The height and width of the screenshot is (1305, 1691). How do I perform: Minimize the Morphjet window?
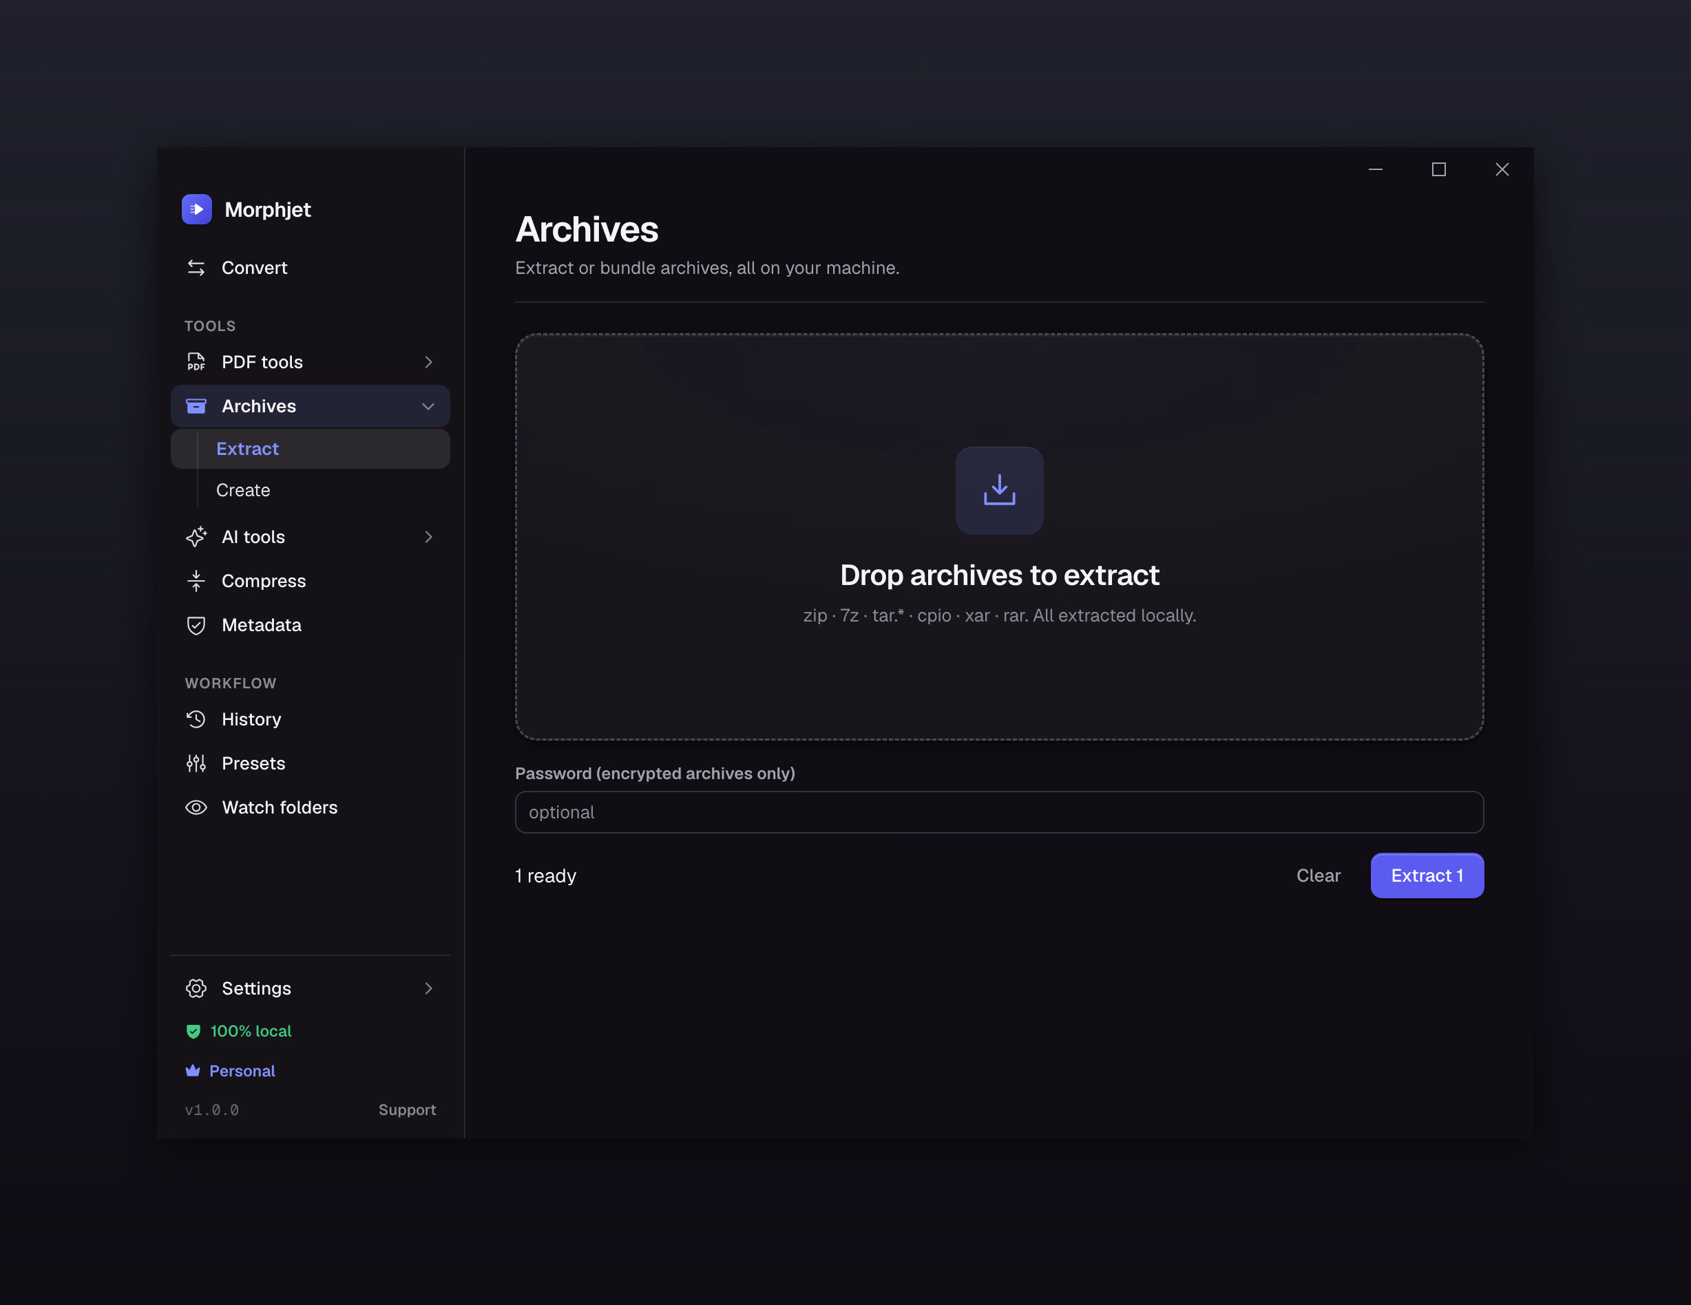[x=1376, y=169]
